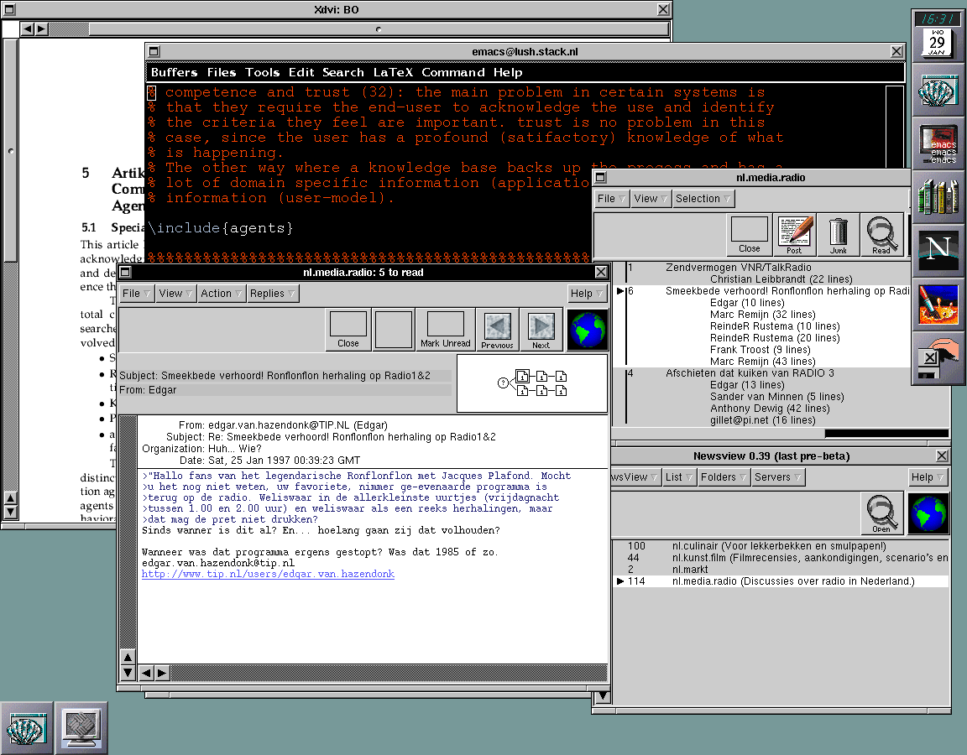Select article 'Christian Leibbrandt (22 lines)'

pos(781,279)
